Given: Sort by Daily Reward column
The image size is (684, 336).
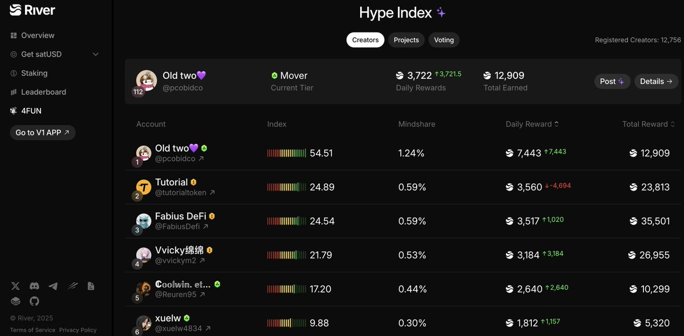Looking at the screenshot, I should [x=532, y=124].
